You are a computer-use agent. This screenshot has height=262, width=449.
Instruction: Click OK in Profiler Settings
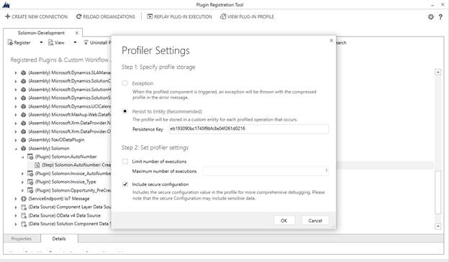(x=284, y=220)
